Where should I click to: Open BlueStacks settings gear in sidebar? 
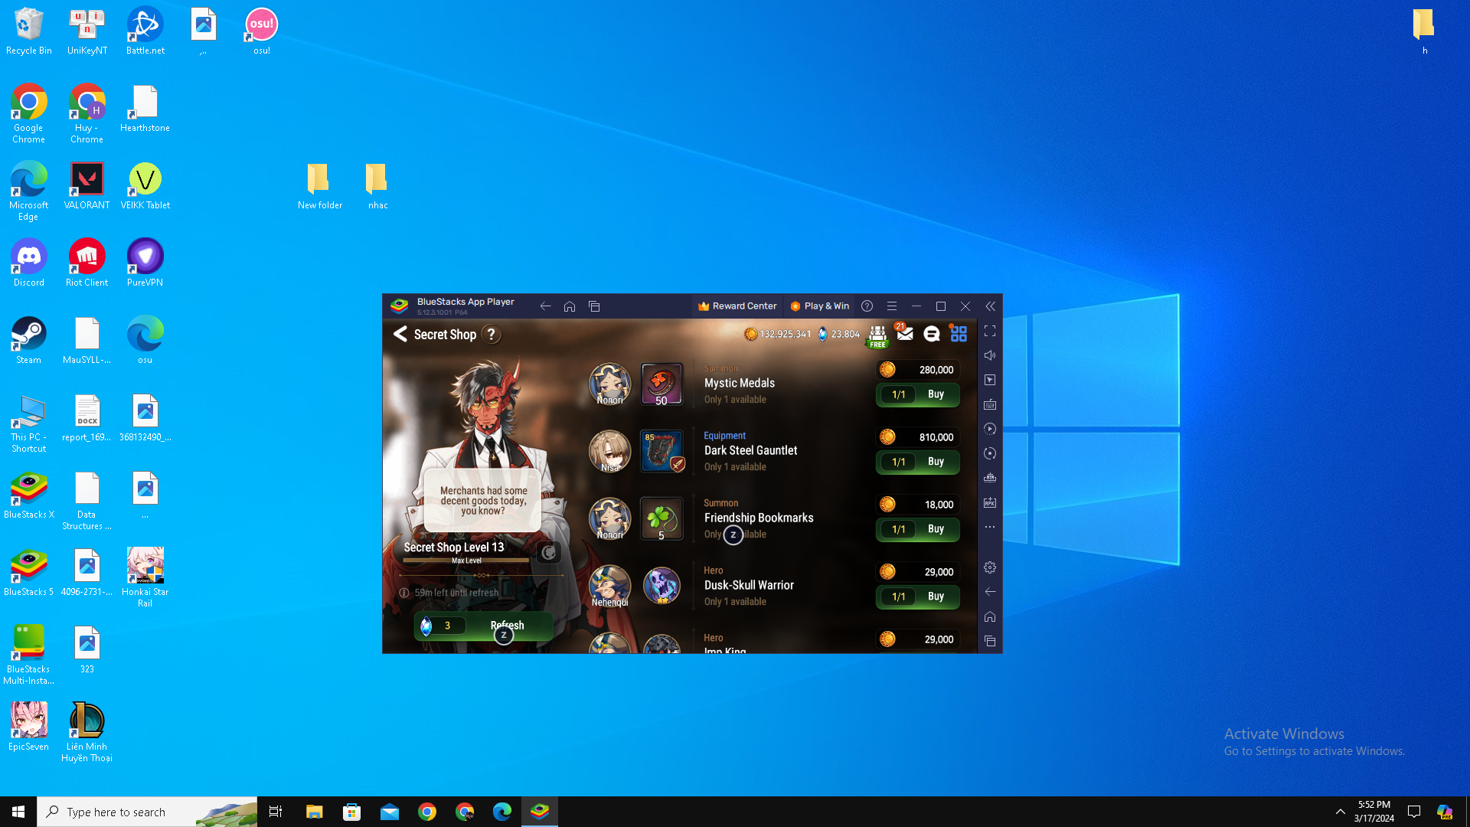[990, 567]
